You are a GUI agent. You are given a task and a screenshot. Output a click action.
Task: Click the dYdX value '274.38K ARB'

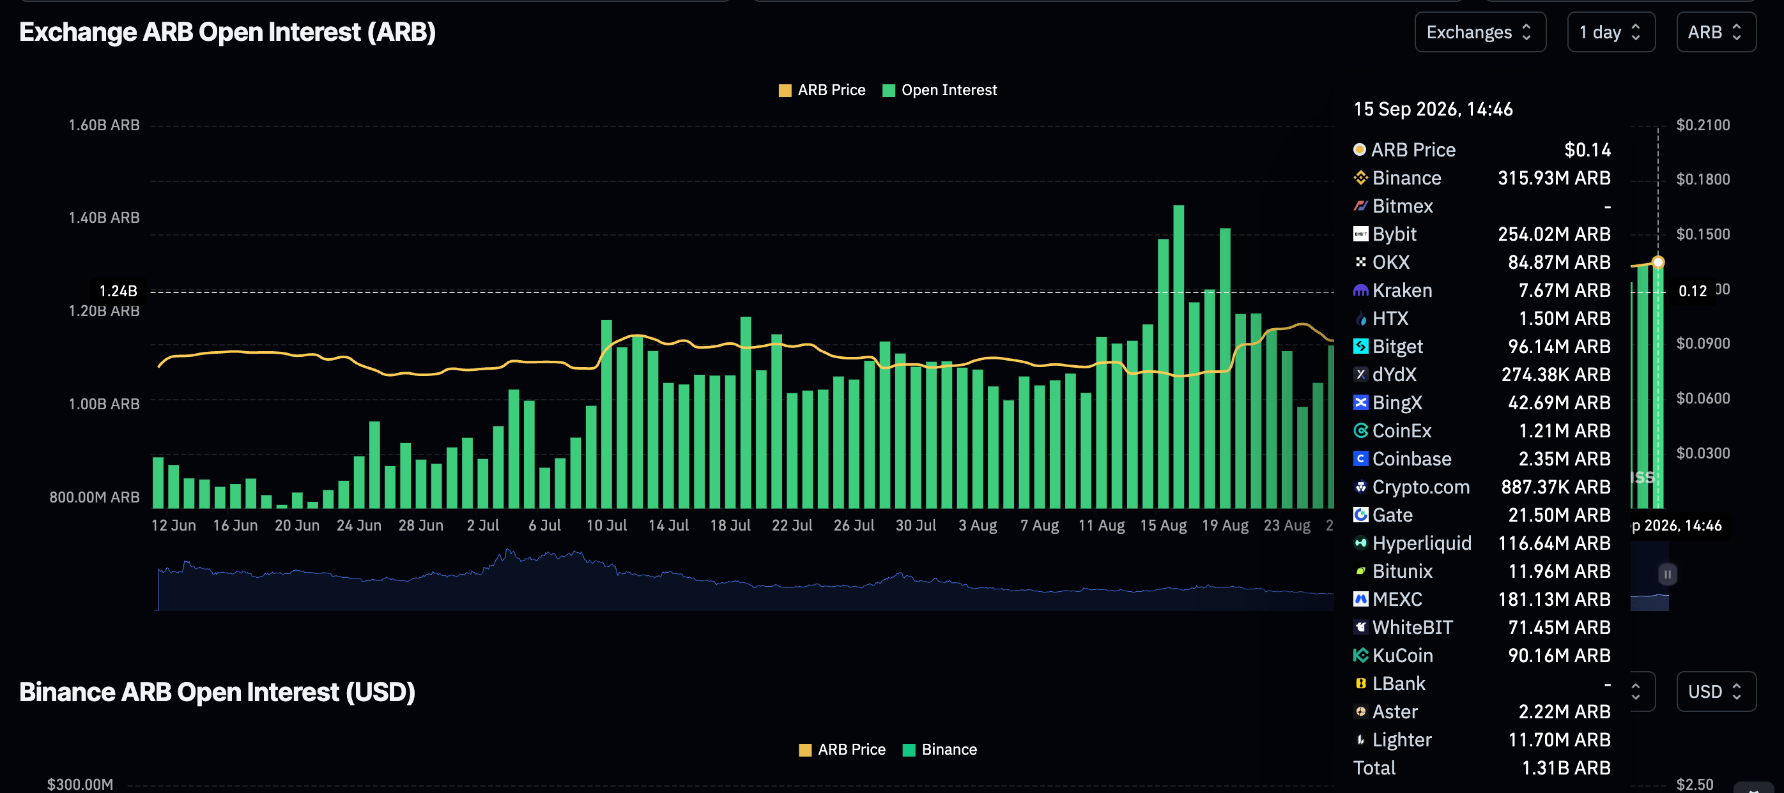(x=1555, y=374)
